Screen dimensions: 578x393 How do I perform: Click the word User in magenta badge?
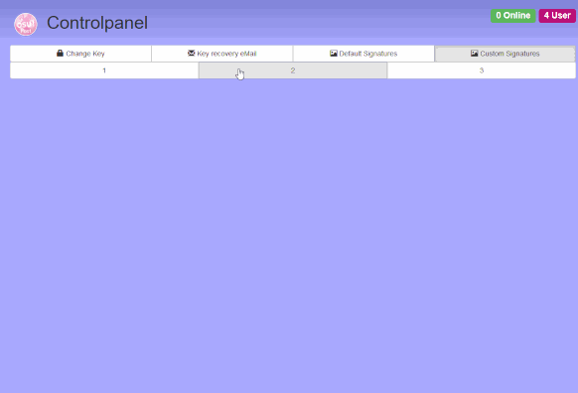pos(561,16)
